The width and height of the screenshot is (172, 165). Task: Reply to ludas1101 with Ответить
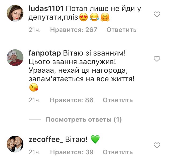(x=121, y=30)
